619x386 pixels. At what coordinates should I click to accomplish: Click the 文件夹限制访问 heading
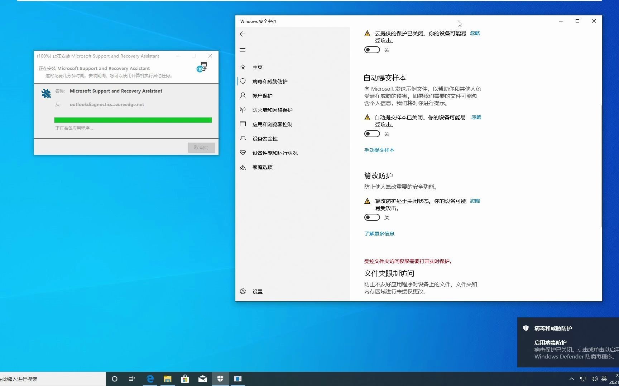point(389,273)
